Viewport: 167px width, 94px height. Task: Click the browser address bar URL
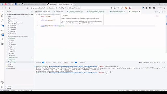pyautogui.click(x=57, y=8)
